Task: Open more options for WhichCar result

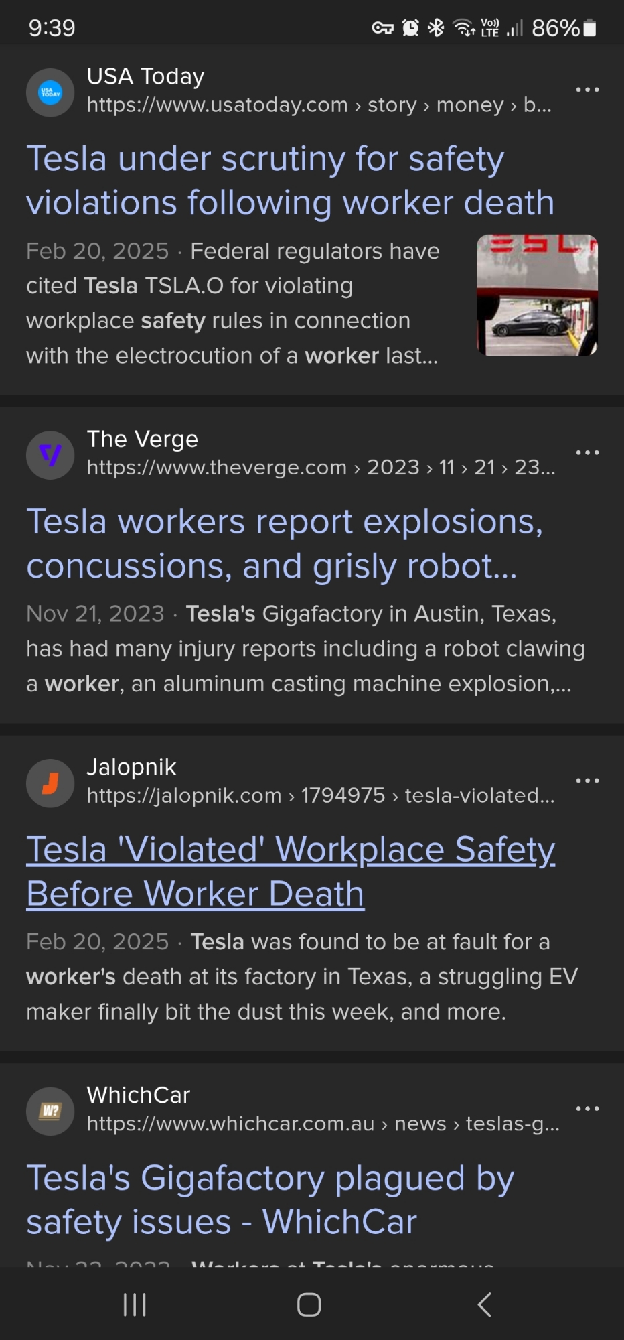Action: tap(587, 1109)
